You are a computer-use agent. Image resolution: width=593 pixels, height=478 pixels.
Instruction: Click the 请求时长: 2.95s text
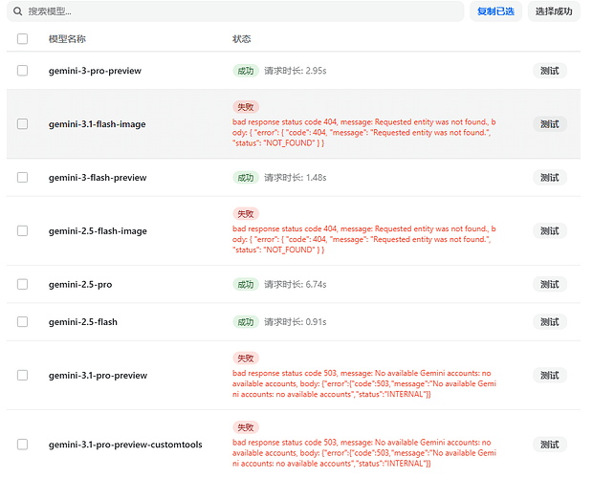pyautogui.click(x=295, y=71)
